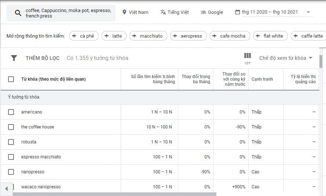Click plus icon on cafe mocha chip

[x=215, y=36]
